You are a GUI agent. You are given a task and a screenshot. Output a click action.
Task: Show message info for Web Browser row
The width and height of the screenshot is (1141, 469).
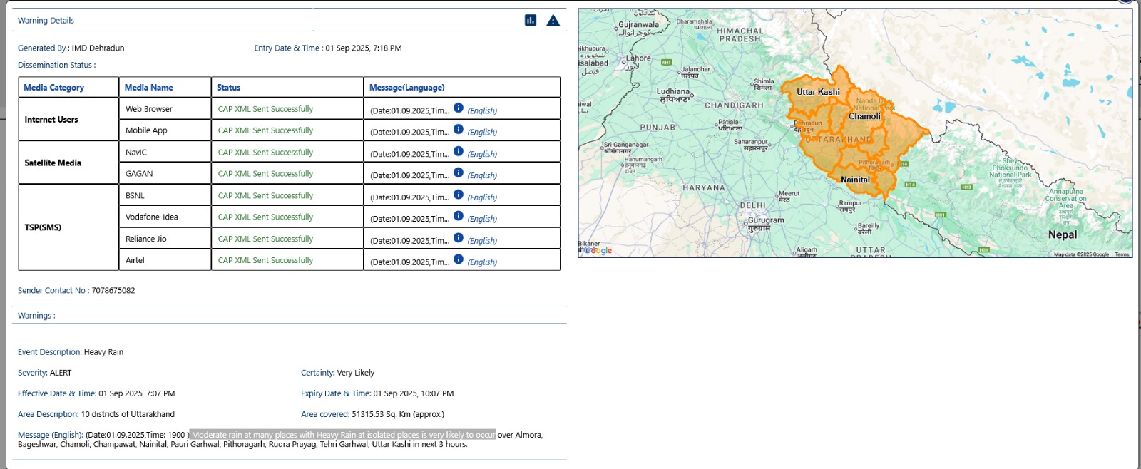tap(459, 108)
